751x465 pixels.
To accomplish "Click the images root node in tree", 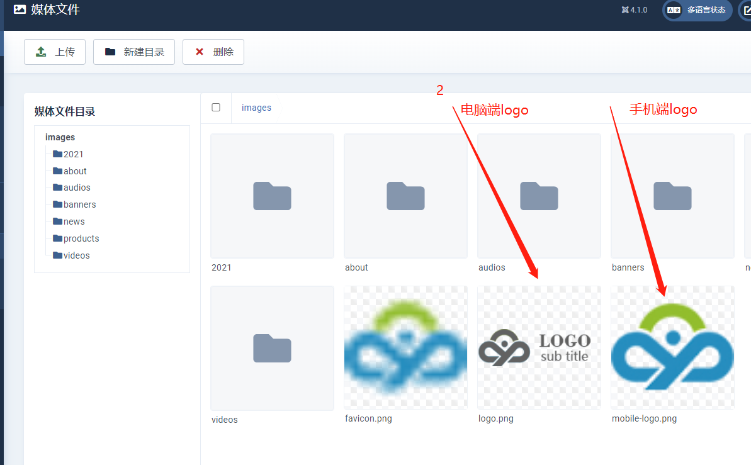I will click(60, 137).
